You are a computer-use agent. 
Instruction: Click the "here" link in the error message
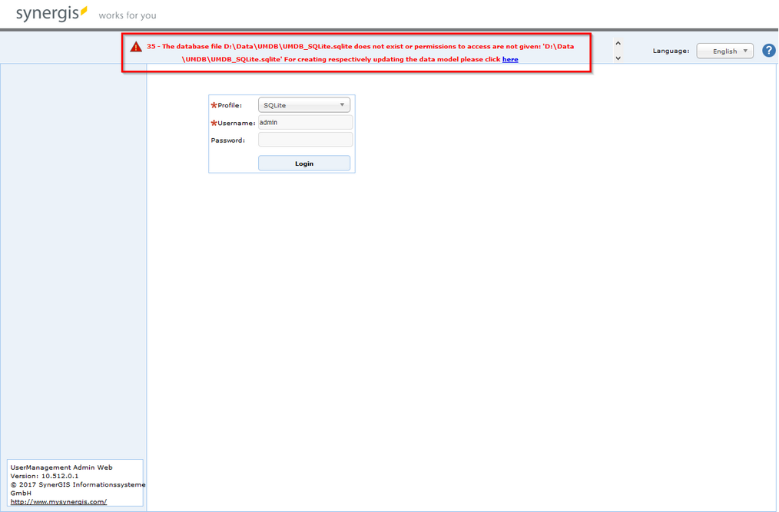[x=510, y=59]
